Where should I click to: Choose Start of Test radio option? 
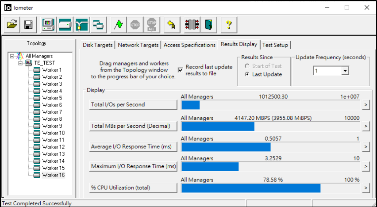[247, 66]
